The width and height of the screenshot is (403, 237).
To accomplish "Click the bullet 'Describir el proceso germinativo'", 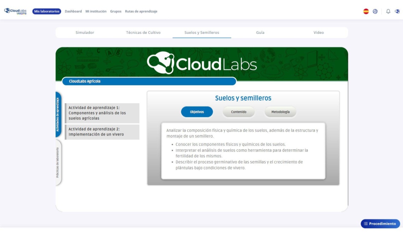I will pos(239,165).
